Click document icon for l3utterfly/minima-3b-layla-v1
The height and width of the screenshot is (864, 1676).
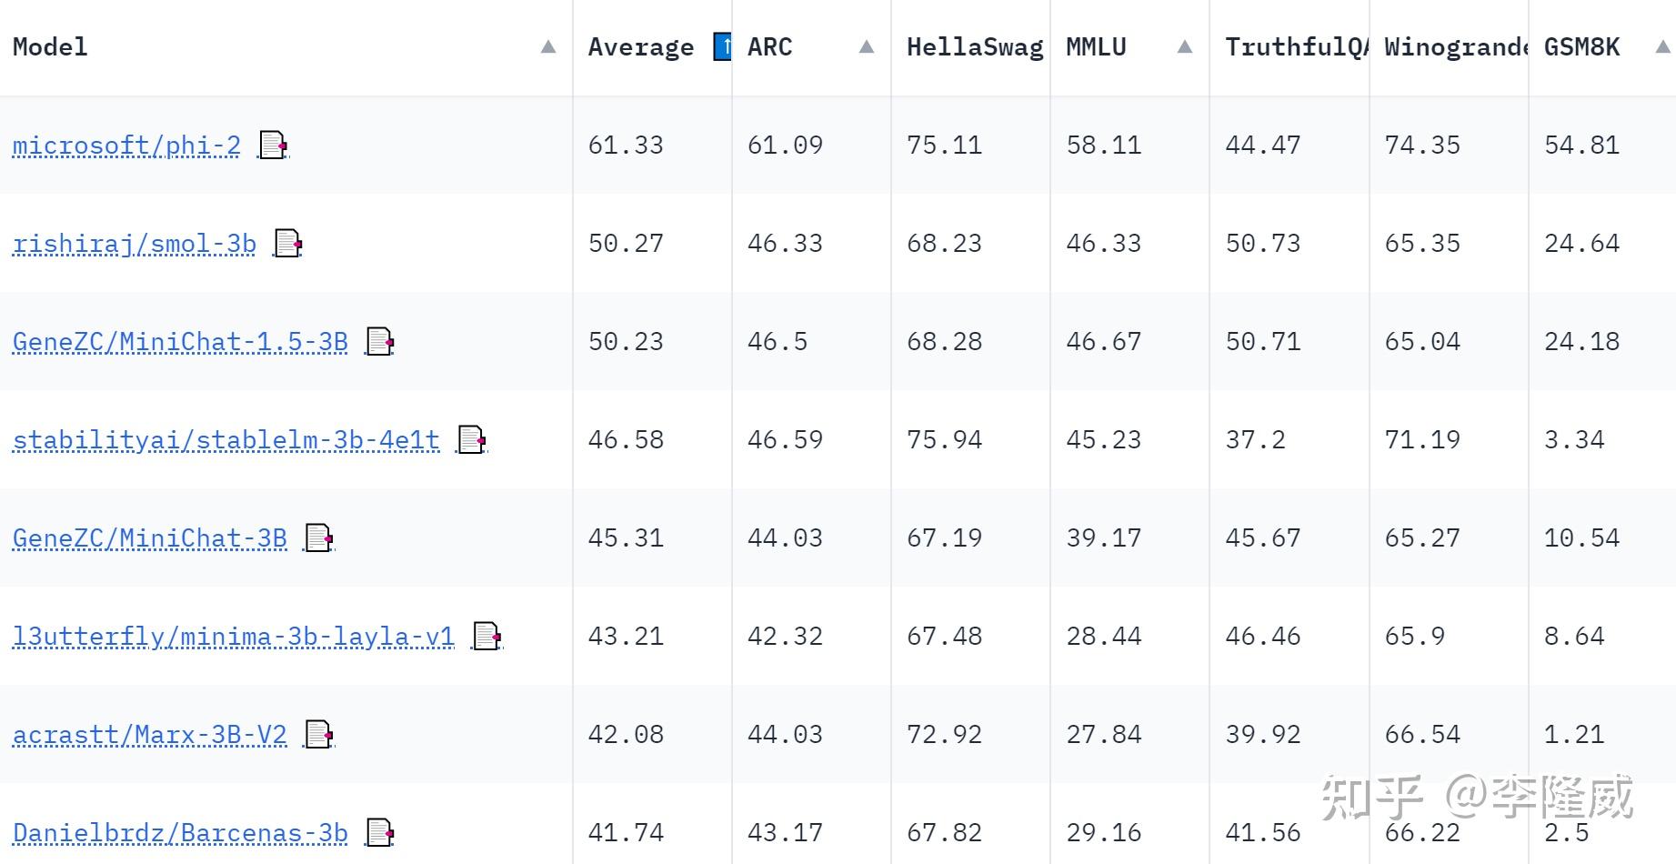point(487,637)
